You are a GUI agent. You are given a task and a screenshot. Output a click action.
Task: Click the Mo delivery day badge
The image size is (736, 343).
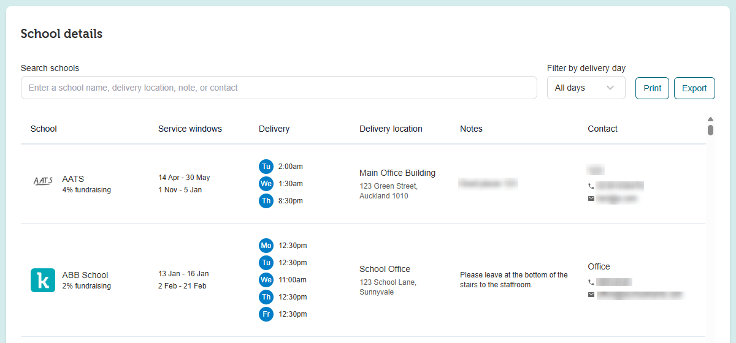click(266, 246)
